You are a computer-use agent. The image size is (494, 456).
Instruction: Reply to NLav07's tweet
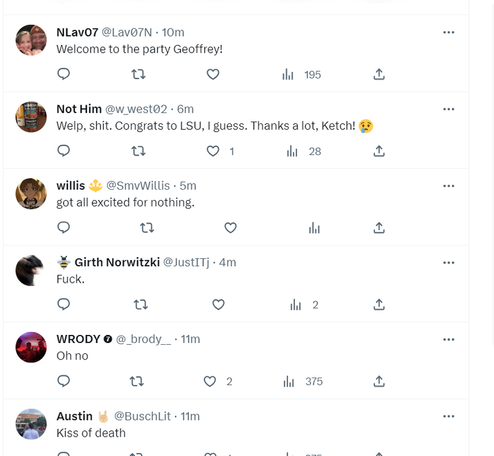tap(64, 74)
